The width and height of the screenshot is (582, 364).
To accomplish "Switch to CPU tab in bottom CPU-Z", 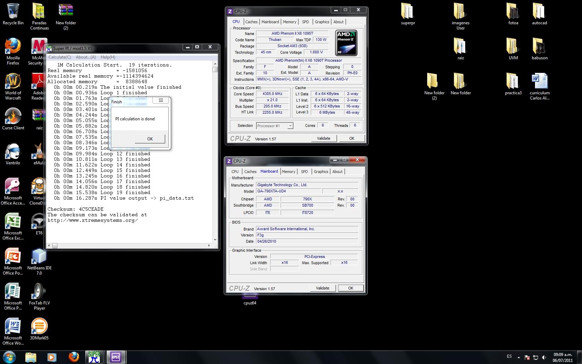I will coord(235,172).
